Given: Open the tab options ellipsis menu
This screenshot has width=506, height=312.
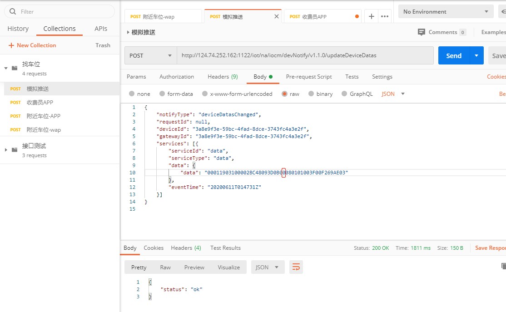Looking at the screenshot, I should (385, 16).
